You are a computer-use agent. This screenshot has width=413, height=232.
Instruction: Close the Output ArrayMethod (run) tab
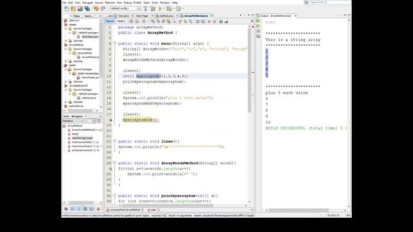click(296, 16)
